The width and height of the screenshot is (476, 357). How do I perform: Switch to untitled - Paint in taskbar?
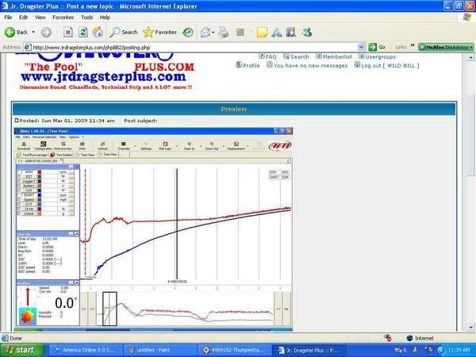[x=160, y=350]
